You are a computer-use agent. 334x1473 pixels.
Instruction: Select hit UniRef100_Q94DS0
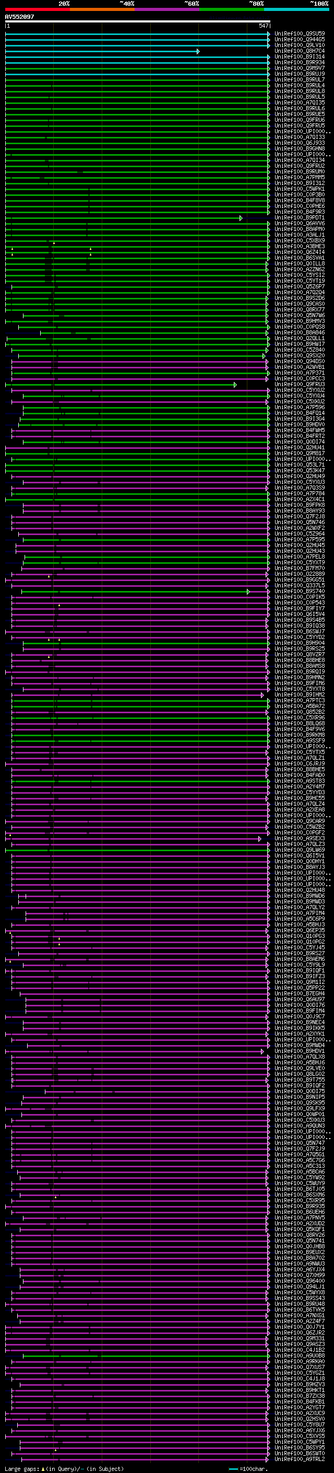tap(300, 362)
